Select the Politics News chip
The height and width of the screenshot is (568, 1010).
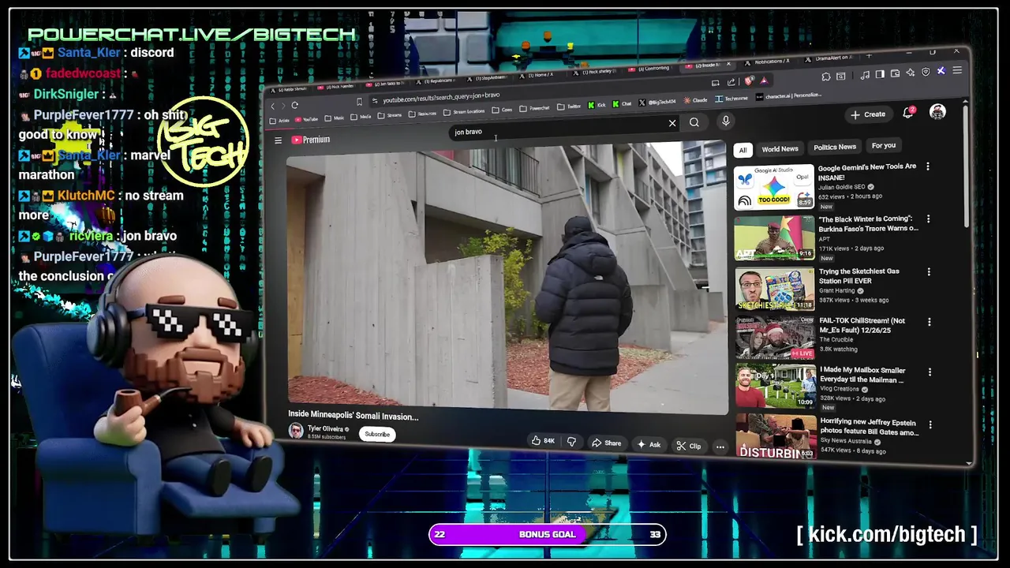click(x=835, y=147)
